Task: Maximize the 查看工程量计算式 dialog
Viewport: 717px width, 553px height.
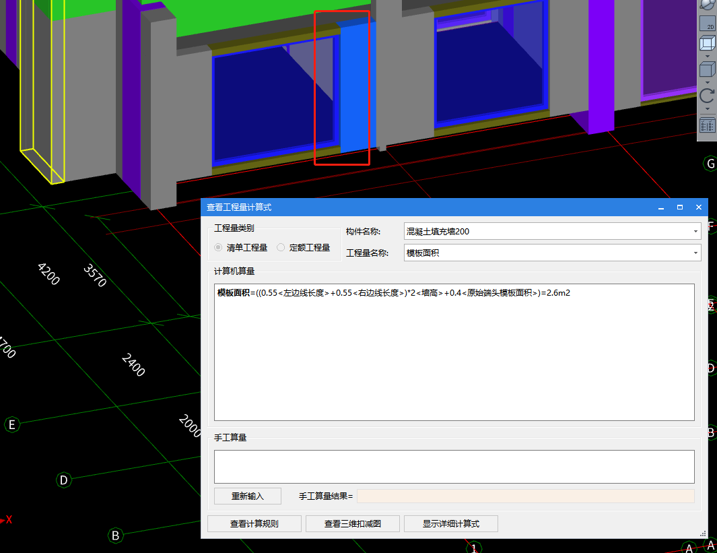Action: (x=680, y=207)
